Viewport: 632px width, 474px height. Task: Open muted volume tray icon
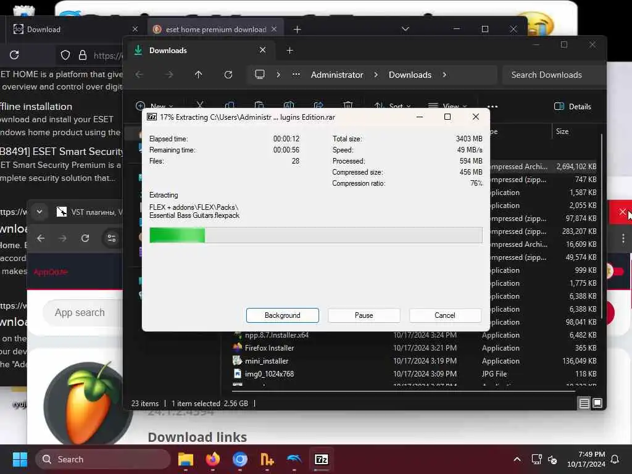point(552,459)
